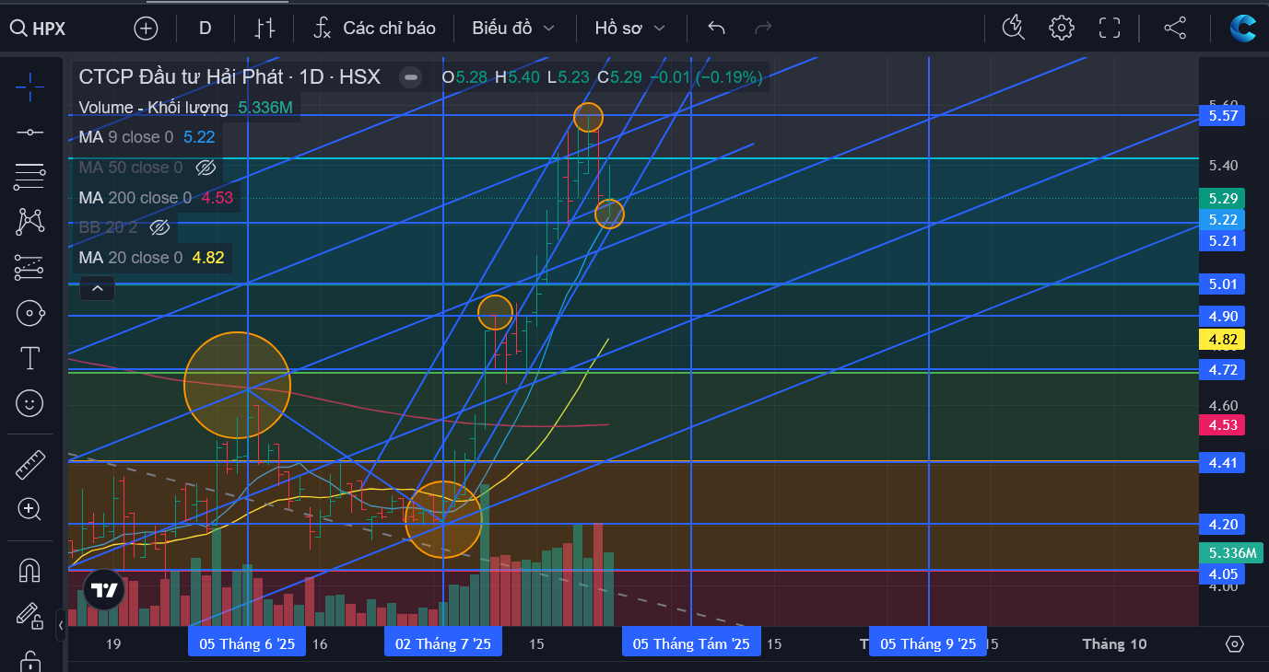Screen dimensions: 1269x672
Task: Switch the chart to fullscreen mode
Action: point(1110,28)
